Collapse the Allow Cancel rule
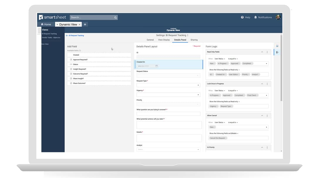Image resolution: width=317 pixels, height=178 pixels. coord(262,116)
